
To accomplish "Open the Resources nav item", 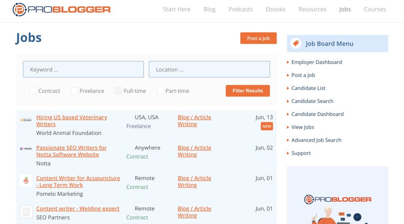I will point(312,9).
